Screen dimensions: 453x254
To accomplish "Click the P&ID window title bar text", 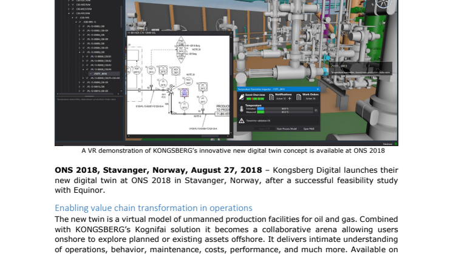I will coord(141,33).
